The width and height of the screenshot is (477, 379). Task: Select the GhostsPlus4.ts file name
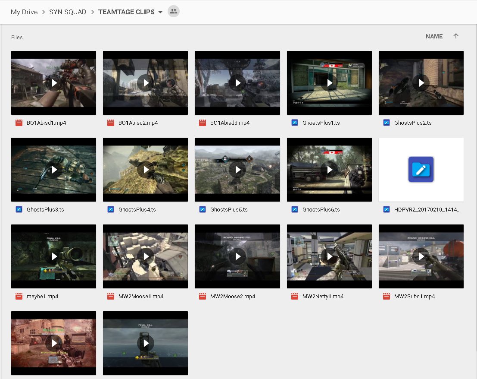[x=137, y=209]
